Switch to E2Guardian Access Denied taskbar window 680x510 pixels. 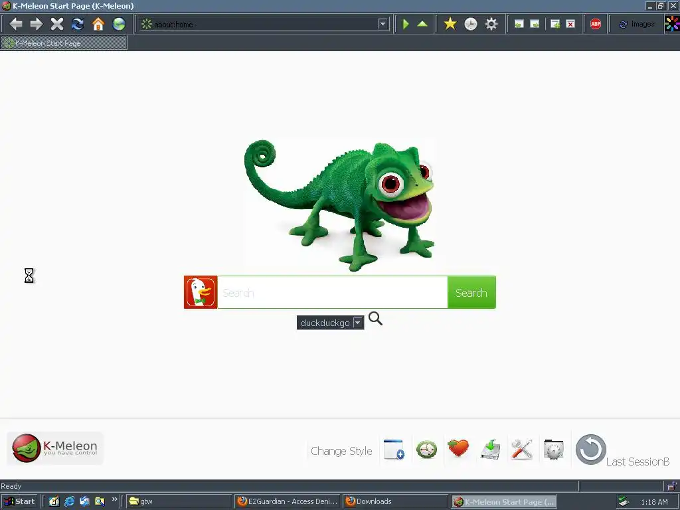[x=288, y=501]
